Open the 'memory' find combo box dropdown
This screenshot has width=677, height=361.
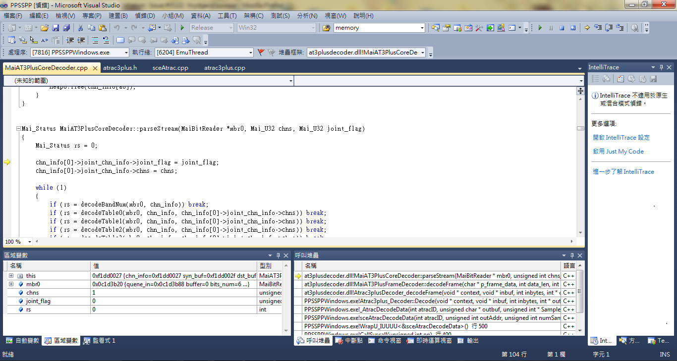point(422,28)
